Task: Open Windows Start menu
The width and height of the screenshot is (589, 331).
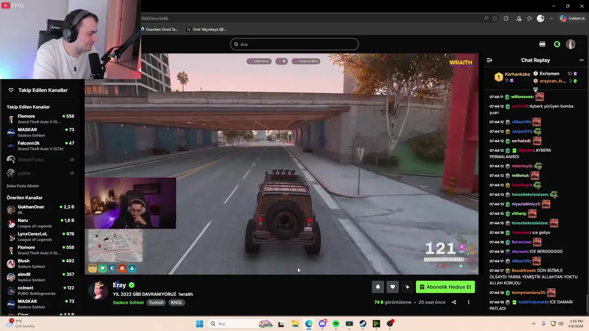Action: coord(199,324)
